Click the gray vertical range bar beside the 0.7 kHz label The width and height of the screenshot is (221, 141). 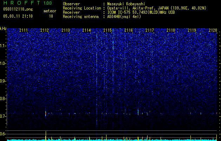(x=7, y=109)
